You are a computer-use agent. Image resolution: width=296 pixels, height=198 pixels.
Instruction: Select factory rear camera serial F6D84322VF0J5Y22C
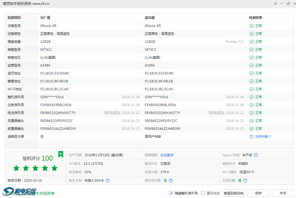pyautogui.click(x=56, y=121)
